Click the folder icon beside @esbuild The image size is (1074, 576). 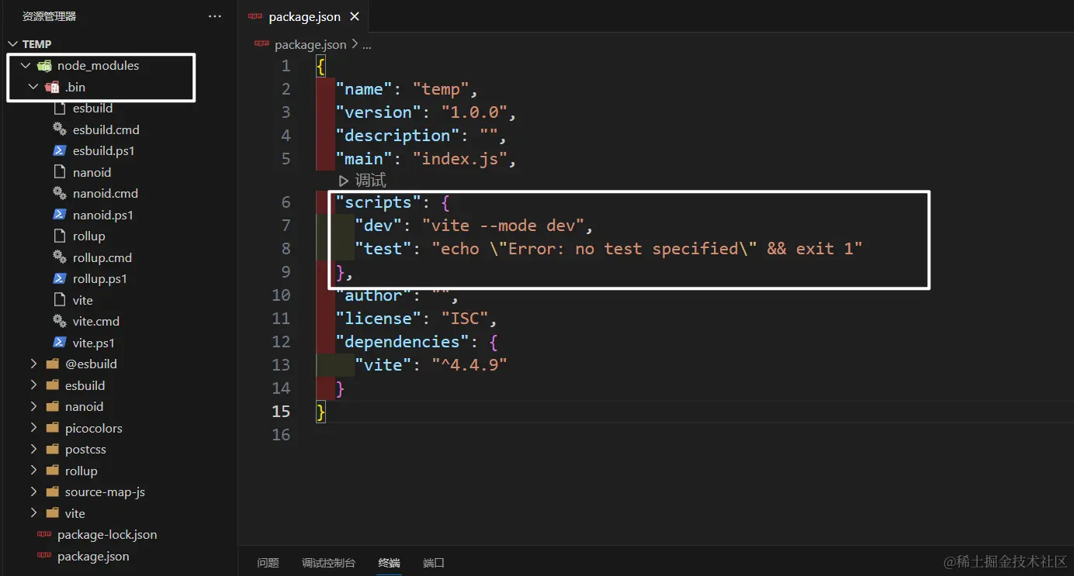point(53,364)
